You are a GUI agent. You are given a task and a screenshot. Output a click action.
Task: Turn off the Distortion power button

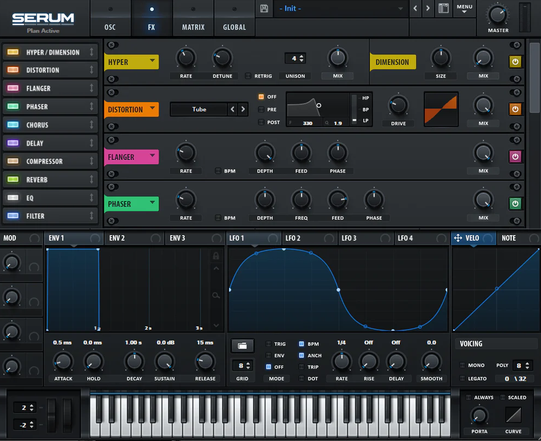[x=515, y=110]
